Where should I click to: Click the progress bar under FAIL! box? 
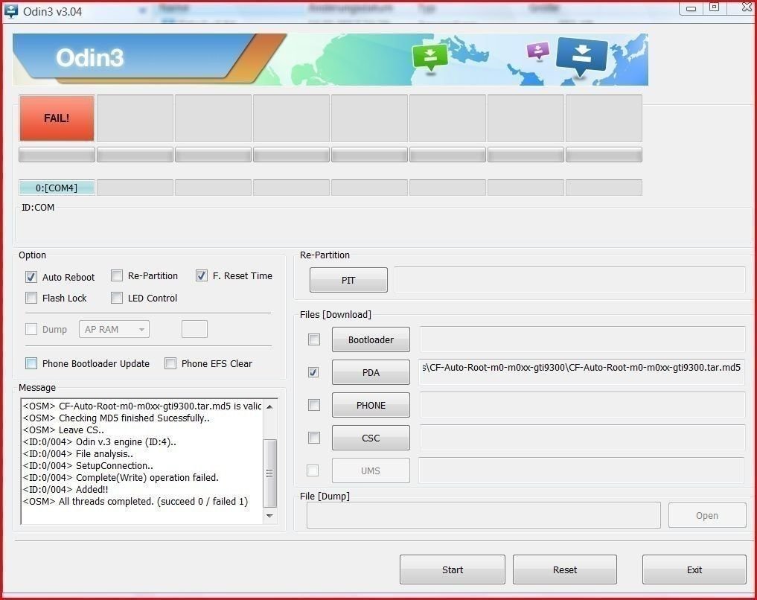(x=57, y=154)
